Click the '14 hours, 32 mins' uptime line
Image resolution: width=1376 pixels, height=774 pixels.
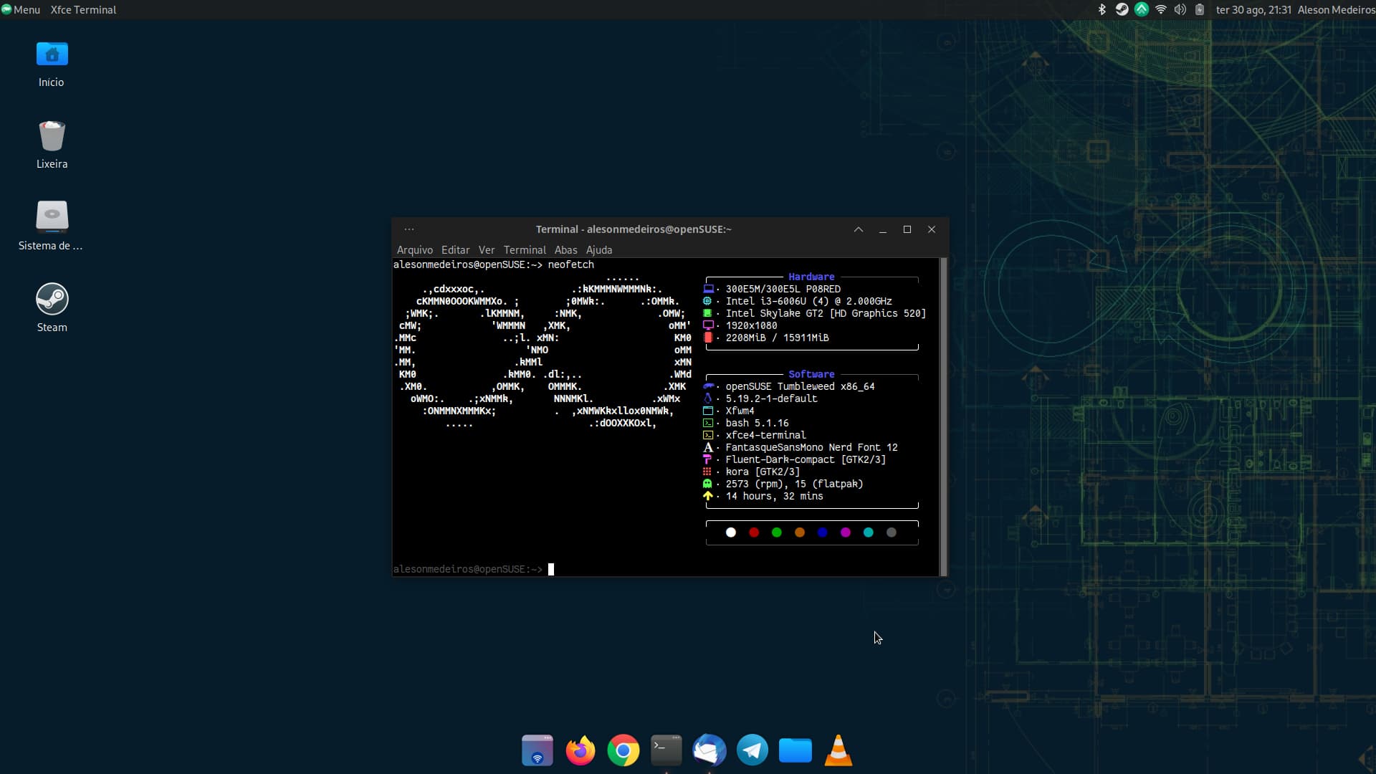(x=774, y=496)
